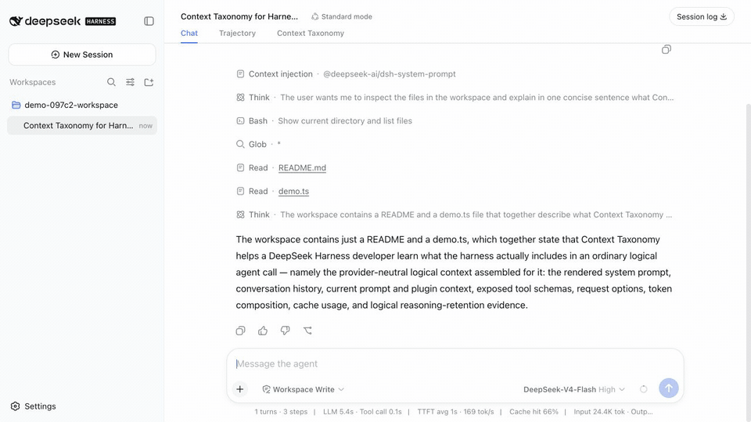Open demo.ts file link

(293, 191)
